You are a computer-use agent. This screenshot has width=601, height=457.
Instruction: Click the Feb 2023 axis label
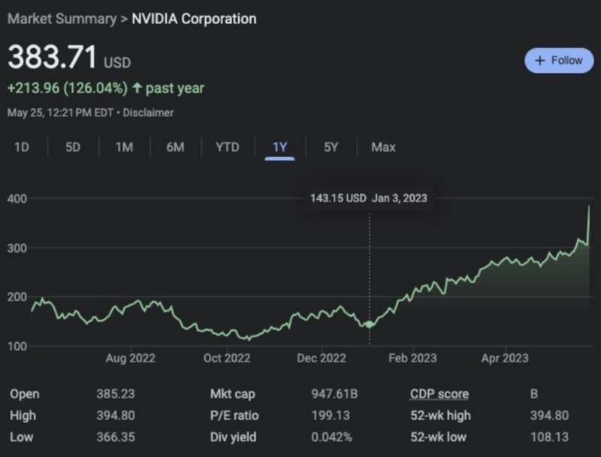[412, 358]
